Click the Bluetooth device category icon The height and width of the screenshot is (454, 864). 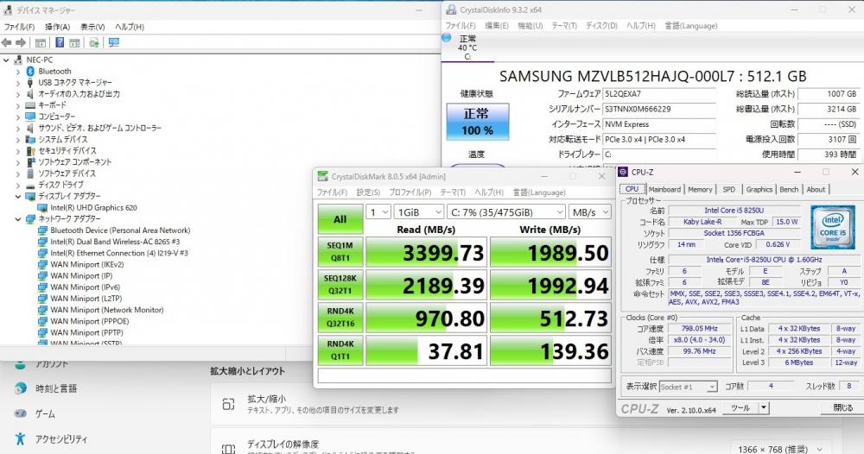[30, 72]
